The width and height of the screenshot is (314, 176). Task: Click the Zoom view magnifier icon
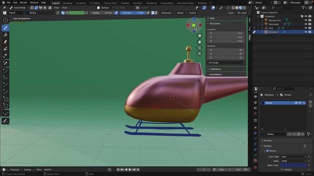click(x=200, y=36)
